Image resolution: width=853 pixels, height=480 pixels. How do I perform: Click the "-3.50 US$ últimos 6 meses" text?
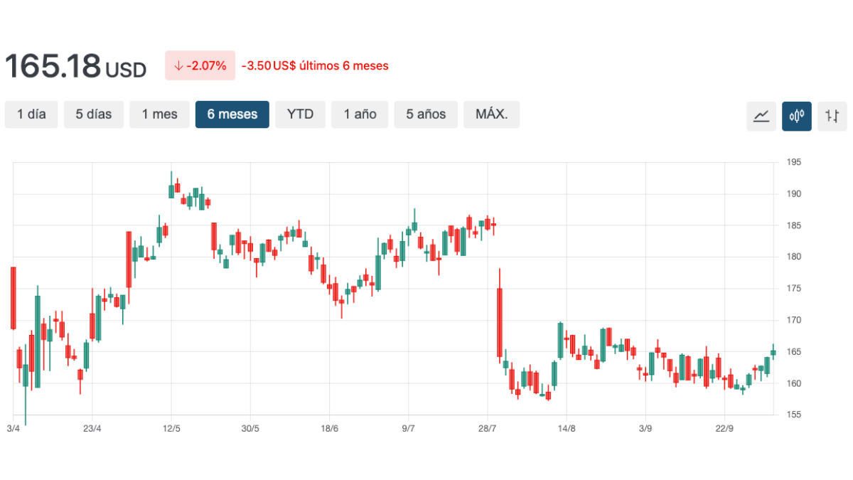pos(315,66)
